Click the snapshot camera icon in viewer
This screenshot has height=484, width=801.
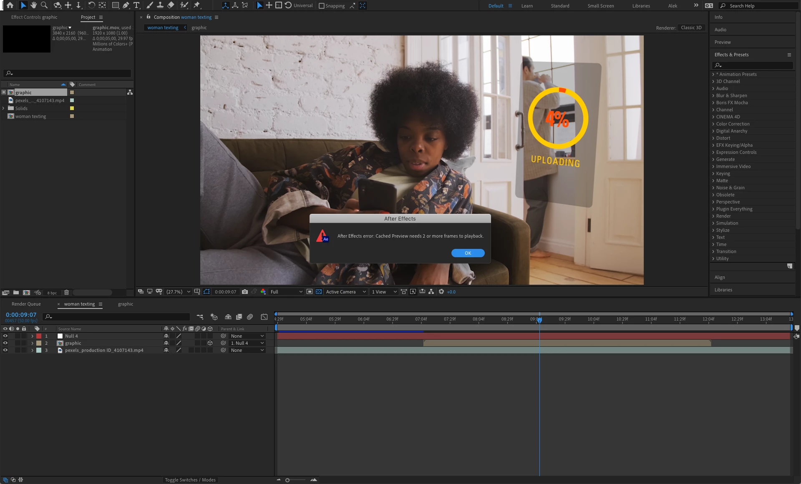245,292
